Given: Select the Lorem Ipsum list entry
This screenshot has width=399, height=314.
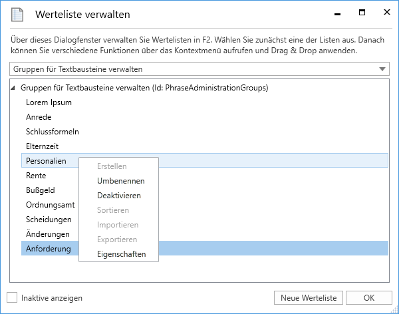Looking at the screenshot, I should coord(49,102).
